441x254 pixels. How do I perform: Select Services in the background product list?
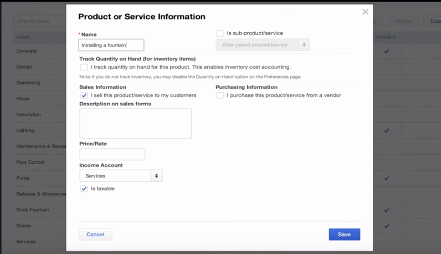(x=26, y=242)
